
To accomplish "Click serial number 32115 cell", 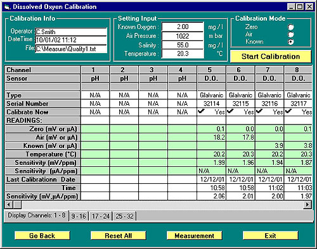I will (240, 104).
